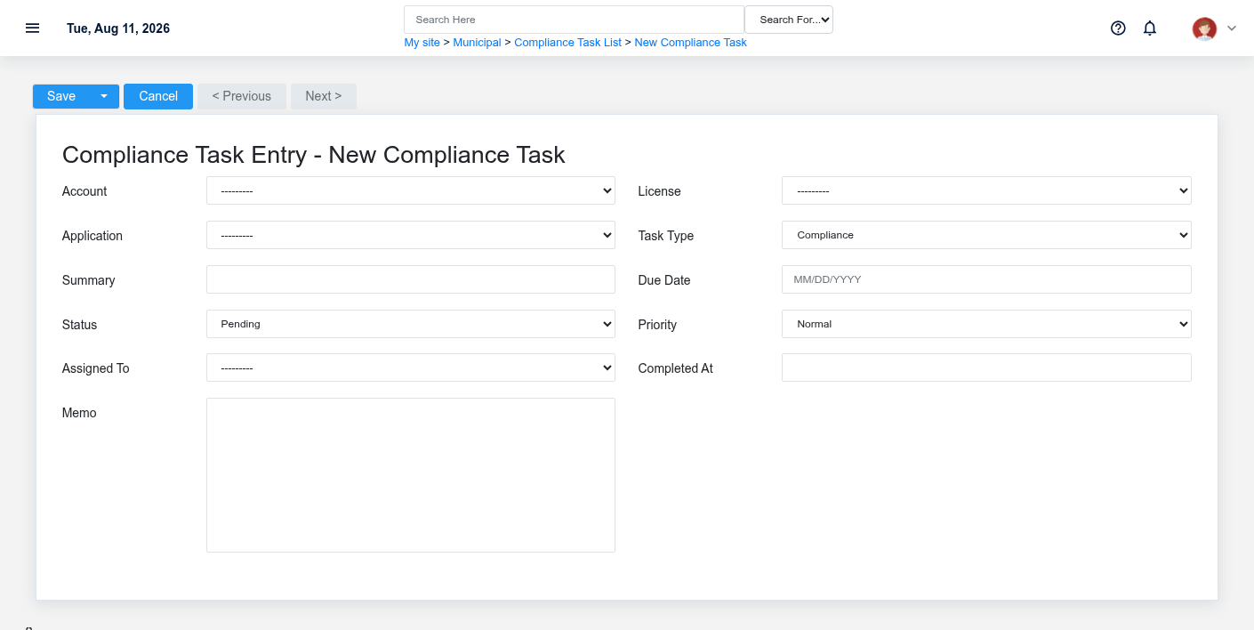Click the Previous button

(x=242, y=96)
